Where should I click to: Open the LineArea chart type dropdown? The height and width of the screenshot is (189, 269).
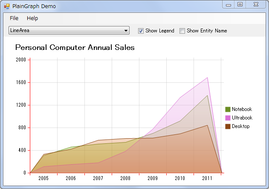[69, 30]
